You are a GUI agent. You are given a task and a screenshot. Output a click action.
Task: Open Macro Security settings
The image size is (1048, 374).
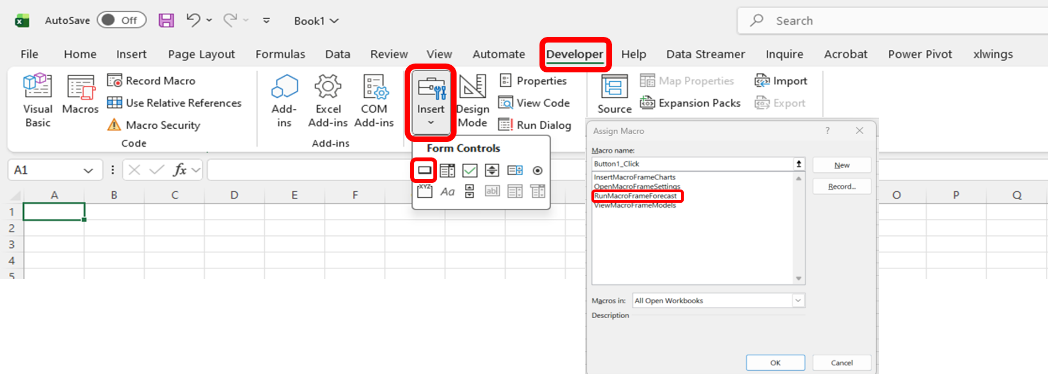[x=154, y=125]
